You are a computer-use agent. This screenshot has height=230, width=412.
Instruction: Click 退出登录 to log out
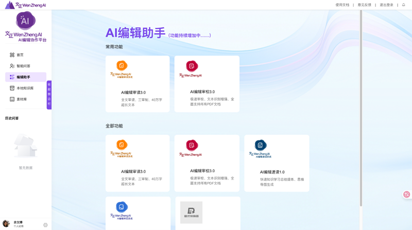387,5
